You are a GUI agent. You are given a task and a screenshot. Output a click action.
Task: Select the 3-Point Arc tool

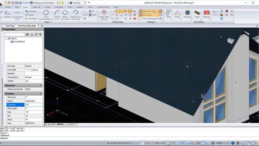coord(57,15)
